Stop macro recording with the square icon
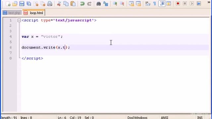The height and width of the screenshot is (119, 212). (x=185, y=4)
